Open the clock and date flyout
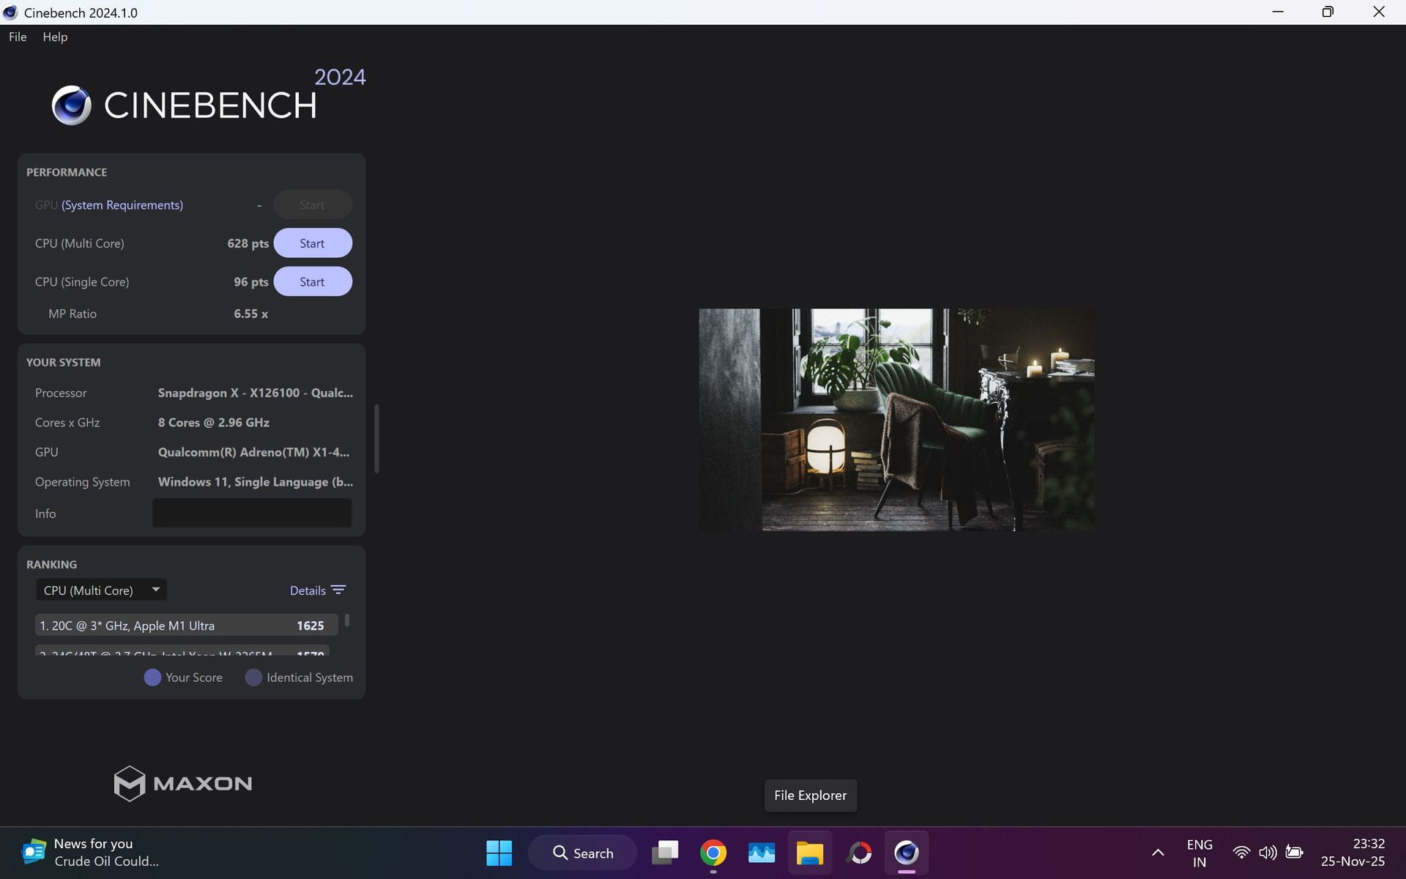The width and height of the screenshot is (1406, 879). [1353, 853]
